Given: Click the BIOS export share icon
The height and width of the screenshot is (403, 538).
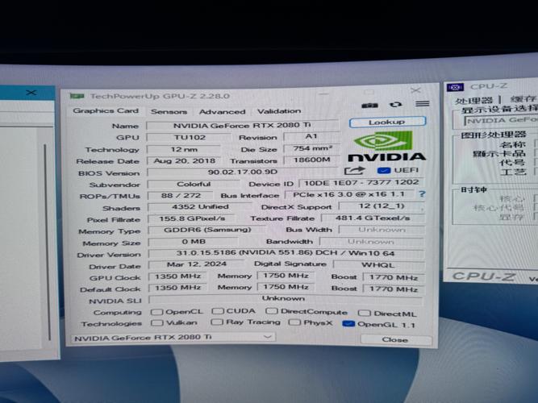Looking at the screenshot, I should pyautogui.click(x=354, y=171).
